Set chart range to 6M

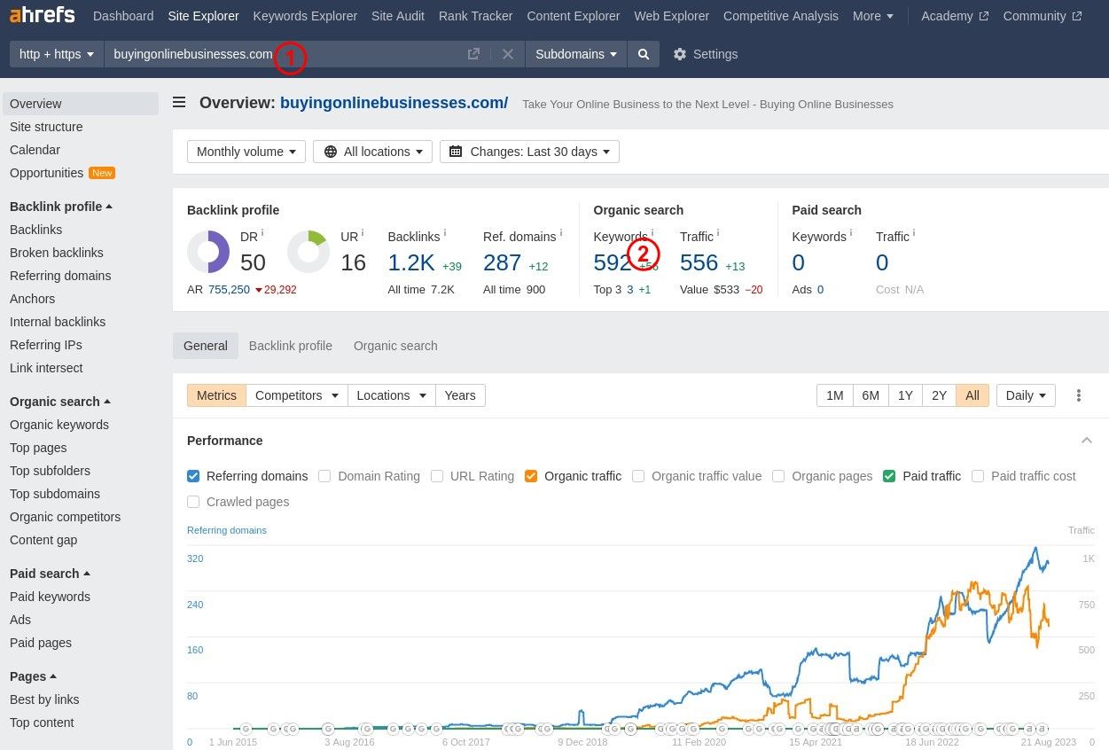pos(871,395)
